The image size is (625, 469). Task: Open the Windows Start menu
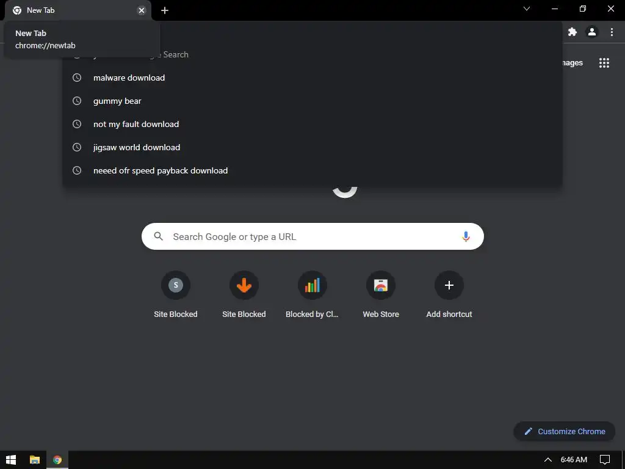(11, 460)
